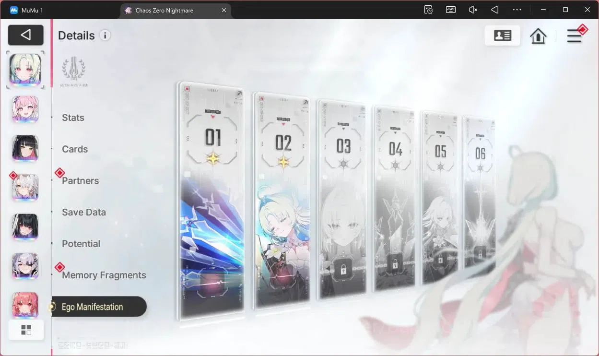
Task: Open the Stats section
Action: pos(73,118)
